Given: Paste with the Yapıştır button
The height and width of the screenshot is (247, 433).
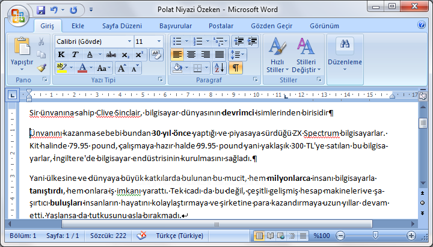Looking at the screenshot, I should click(22, 55).
